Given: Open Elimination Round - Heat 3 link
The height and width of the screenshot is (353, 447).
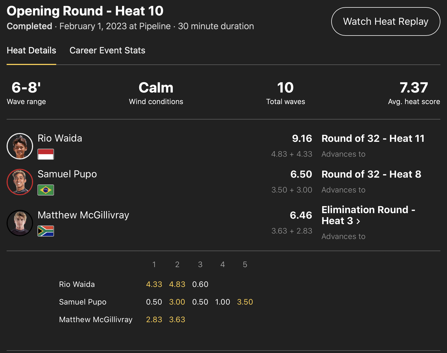Looking at the screenshot, I should coord(368,215).
